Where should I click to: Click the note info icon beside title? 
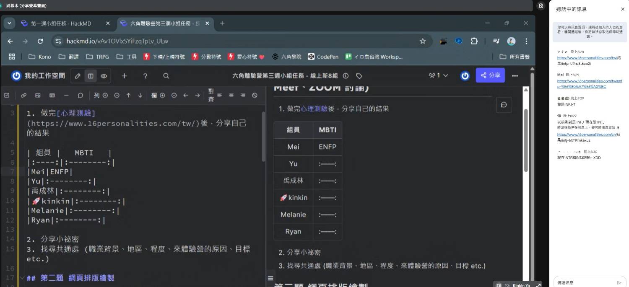(346, 76)
